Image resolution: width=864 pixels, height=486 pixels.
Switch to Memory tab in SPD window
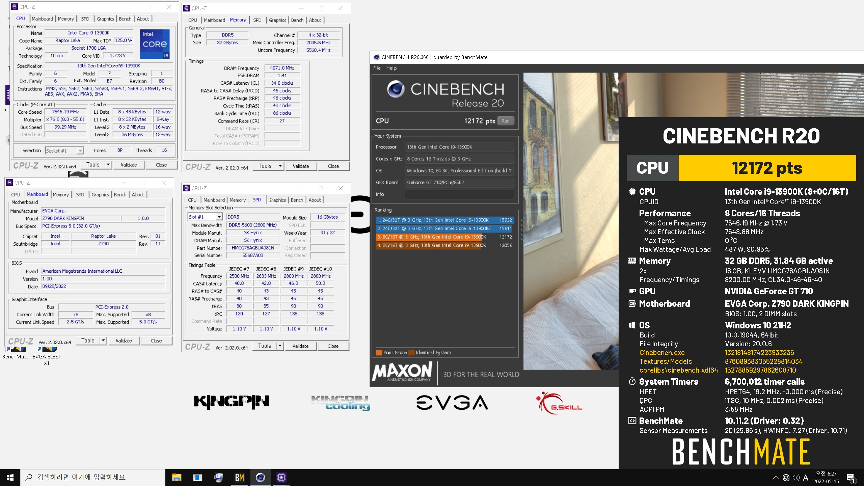pos(238,200)
